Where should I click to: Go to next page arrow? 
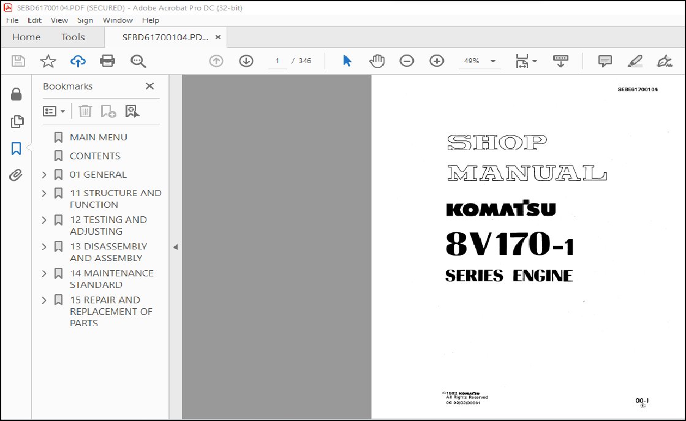click(x=246, y=61)
